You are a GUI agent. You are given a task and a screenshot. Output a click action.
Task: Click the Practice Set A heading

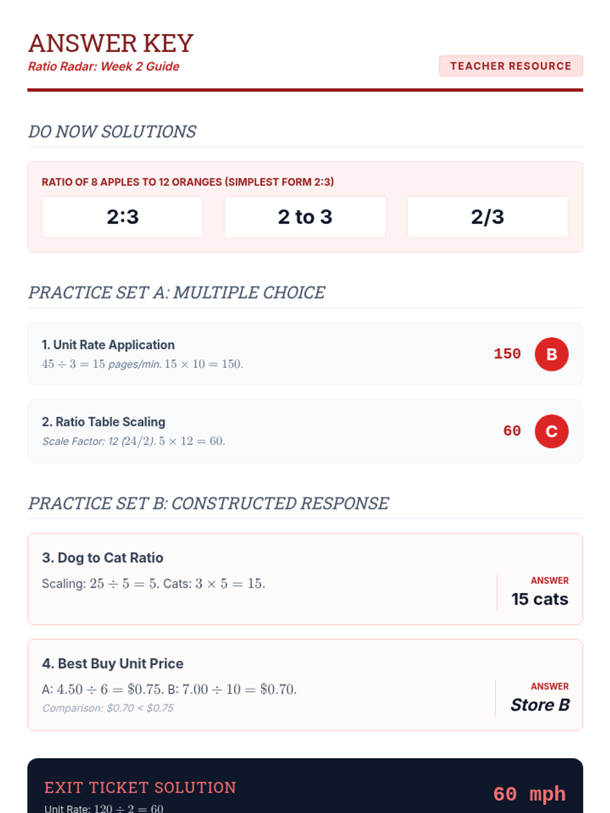pyautogui.click(x=176, y=293)
